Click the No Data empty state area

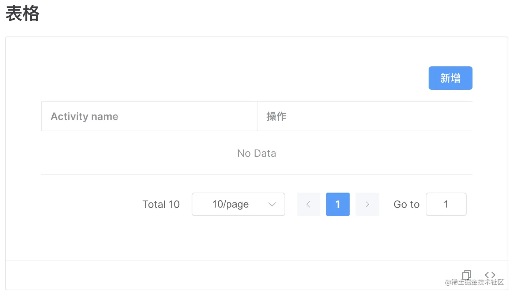pos(256,153)
